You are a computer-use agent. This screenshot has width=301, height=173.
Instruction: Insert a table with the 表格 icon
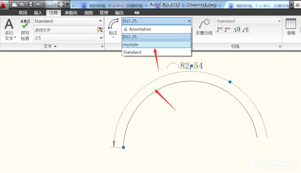click(291, 27)
